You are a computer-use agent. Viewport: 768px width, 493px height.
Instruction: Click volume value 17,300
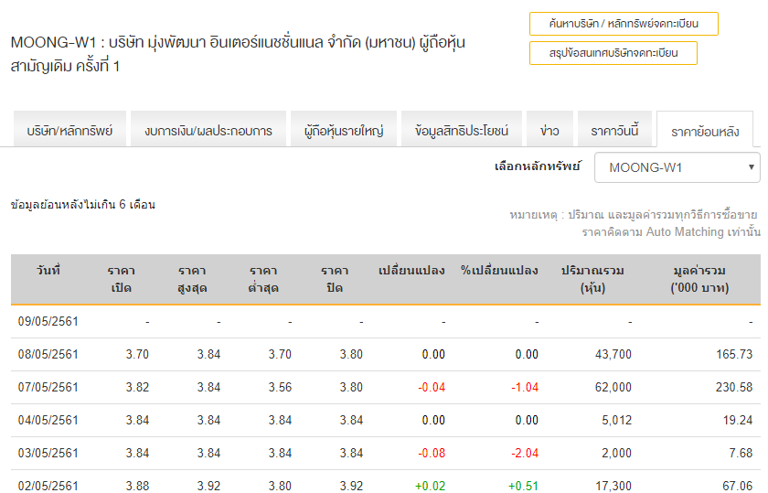[x=613, y=486]
